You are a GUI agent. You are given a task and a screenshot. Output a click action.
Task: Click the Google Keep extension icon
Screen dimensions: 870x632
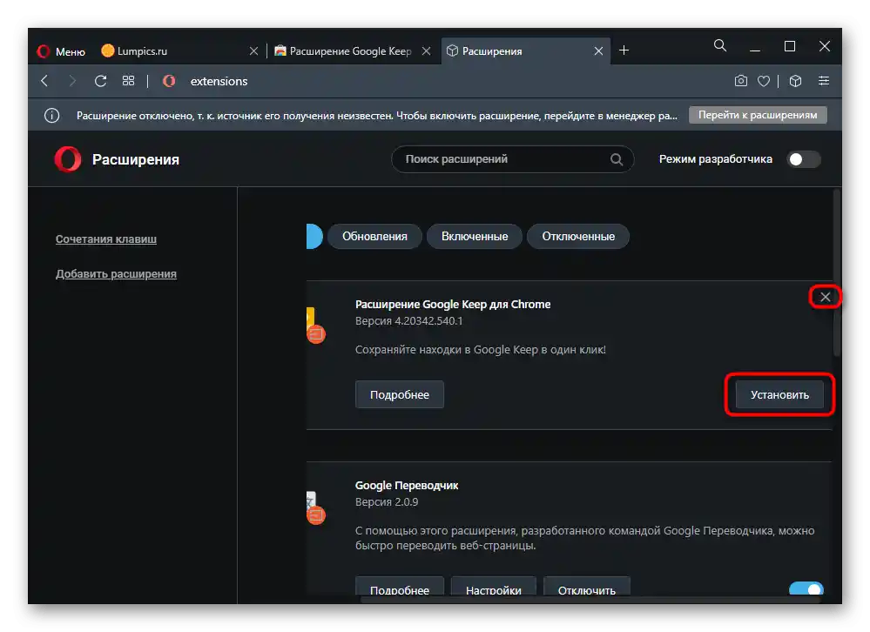tap(315, 326)
